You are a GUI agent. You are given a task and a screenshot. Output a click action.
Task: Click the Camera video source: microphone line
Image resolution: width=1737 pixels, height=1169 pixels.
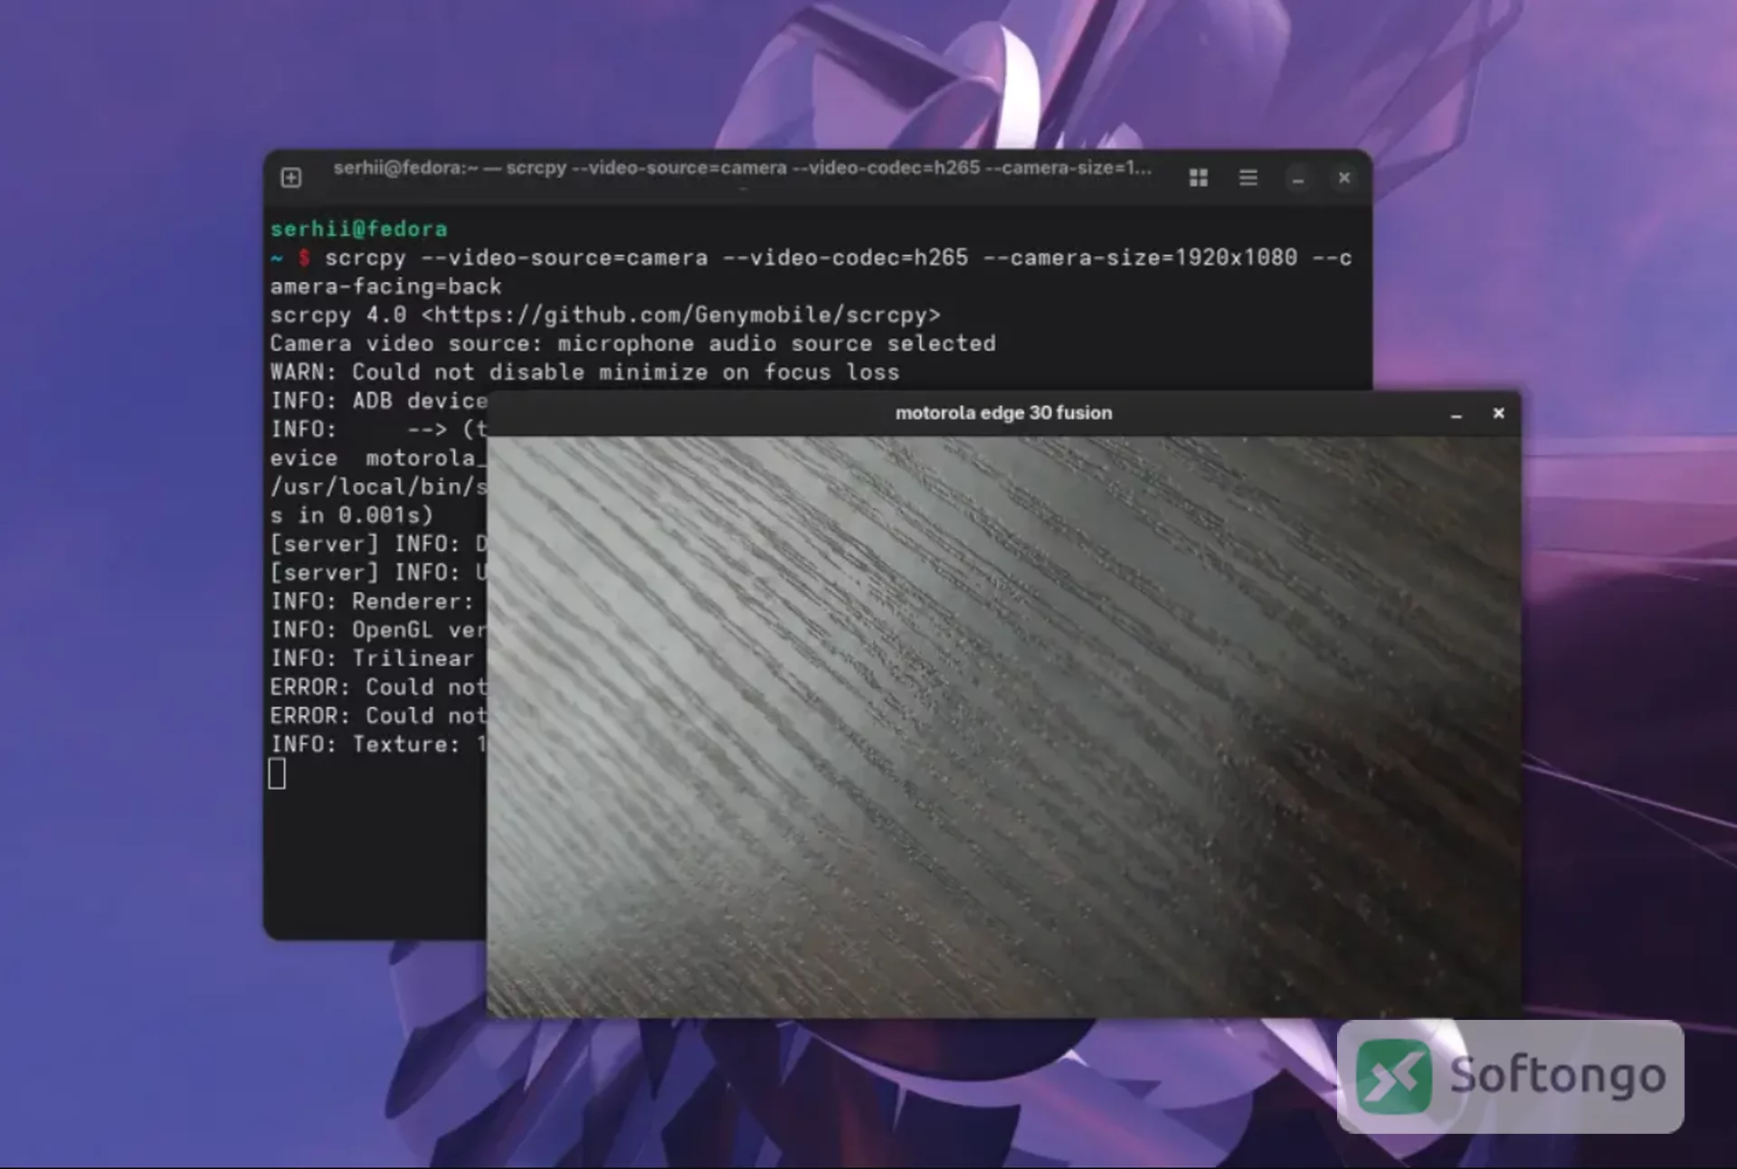(632, 344)
